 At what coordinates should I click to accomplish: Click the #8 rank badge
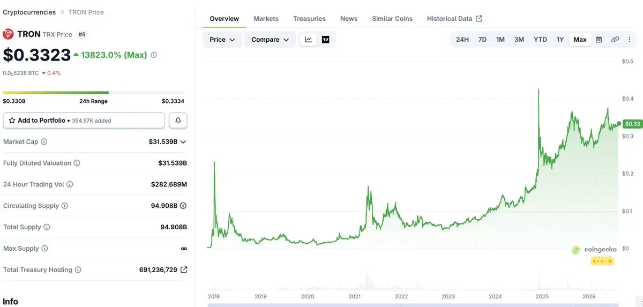pyautogui.click(x=82, y=34)
